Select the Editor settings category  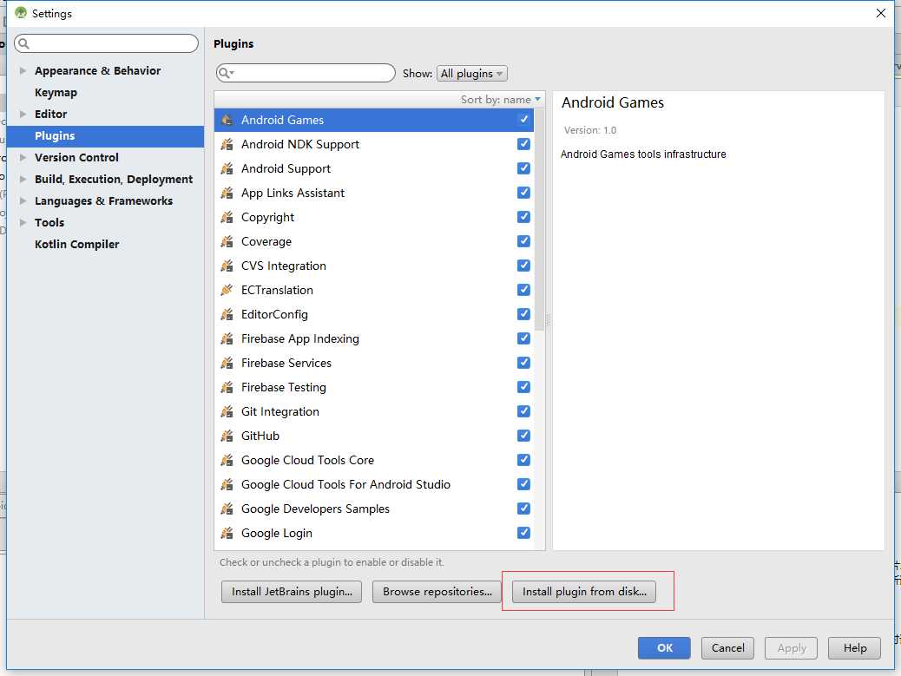(x=50, y=114)
